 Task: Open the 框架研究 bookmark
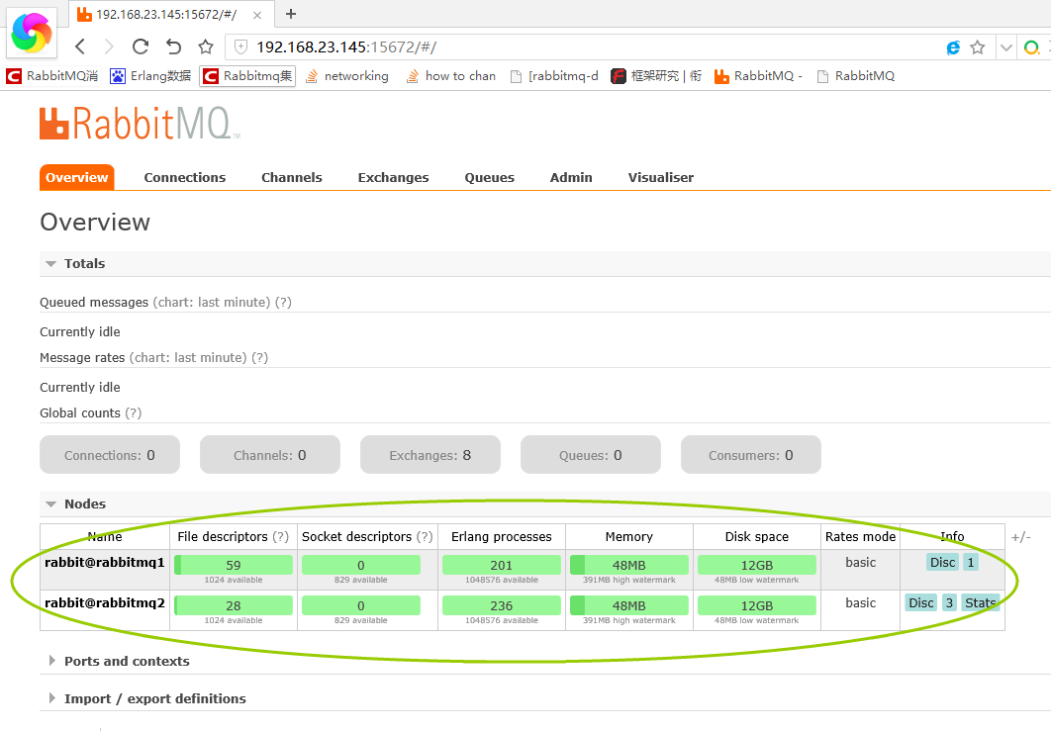click(656, 76)
